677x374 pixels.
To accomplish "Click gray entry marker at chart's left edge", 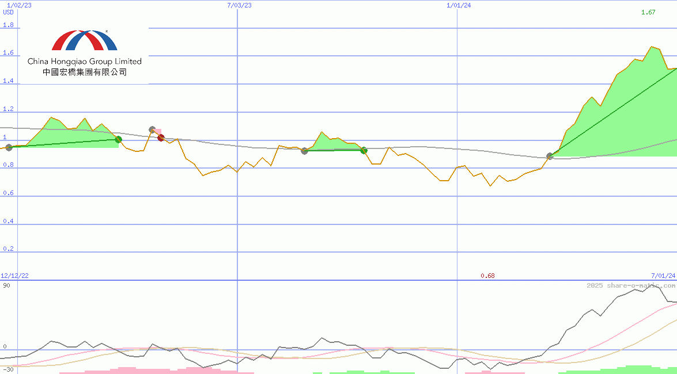I will pyautogui.click(x=9, y=148).
